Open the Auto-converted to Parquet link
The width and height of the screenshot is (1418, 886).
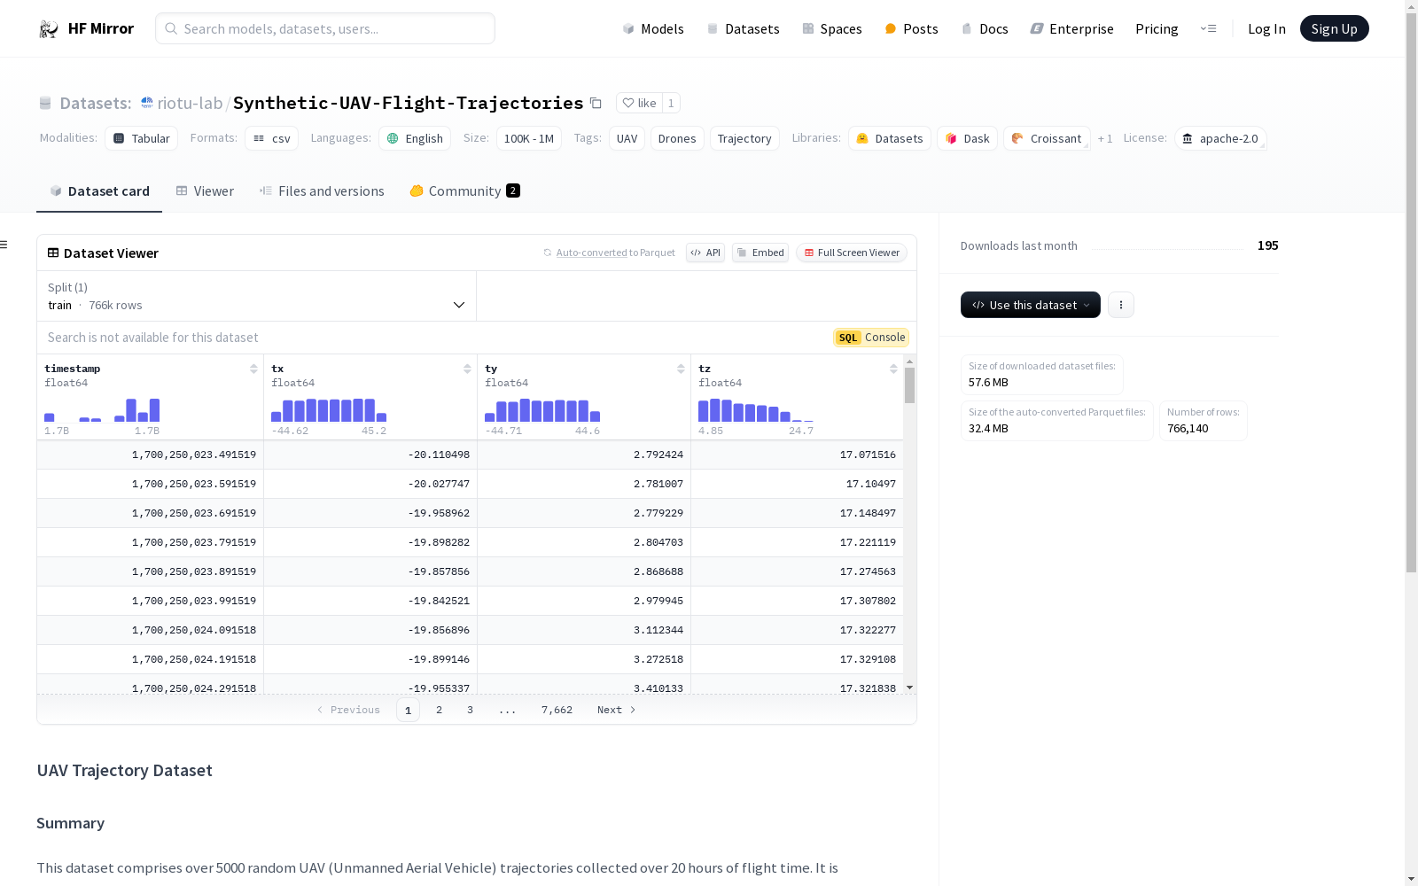(592, 253)
